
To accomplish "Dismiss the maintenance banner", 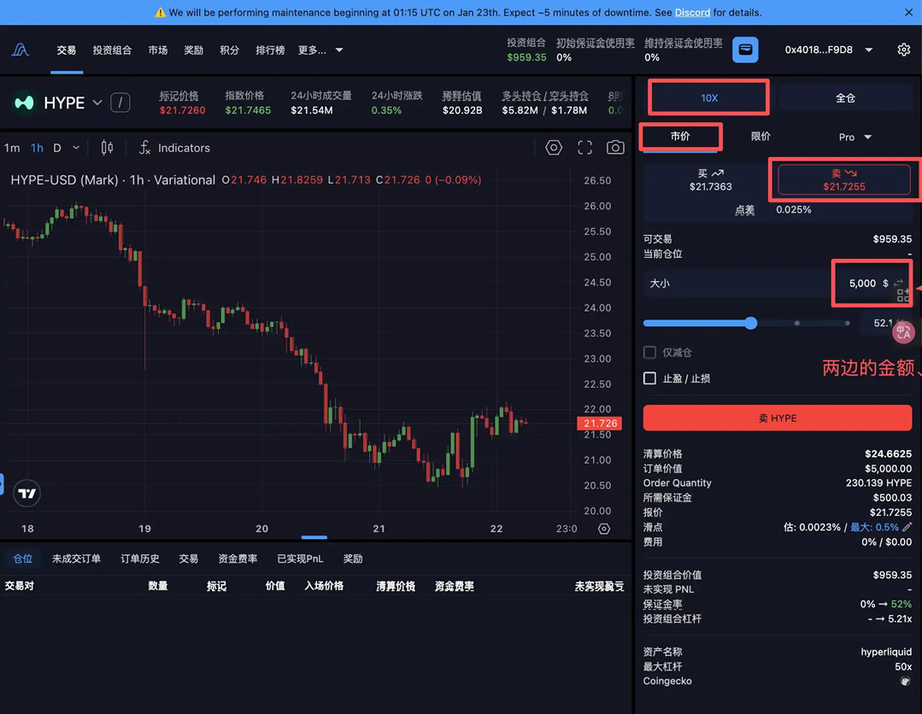I will 908,12.
